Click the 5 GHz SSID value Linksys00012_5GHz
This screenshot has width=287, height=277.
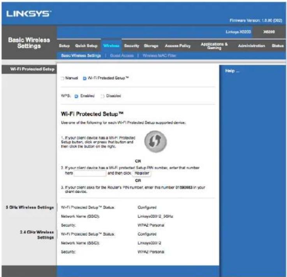point(155,216)
